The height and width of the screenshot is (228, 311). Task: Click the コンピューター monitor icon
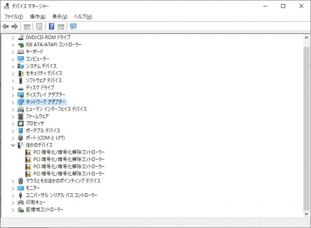tap(21, 59)
